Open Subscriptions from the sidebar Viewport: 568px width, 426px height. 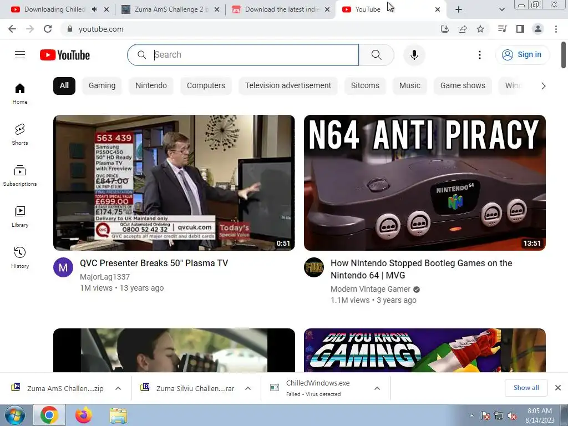pos(20,176)
